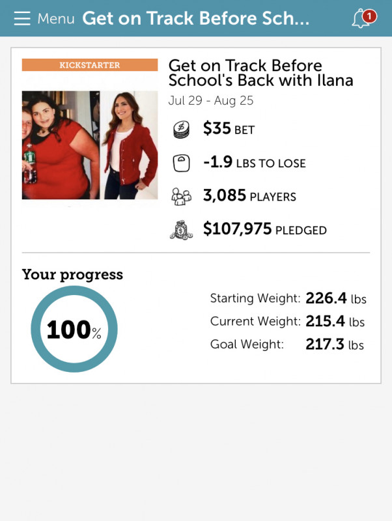Screen dimensions: 392x521
Task: Tap the Current Weight 215.4 lbs value
Action: click(x=335, y=321)
